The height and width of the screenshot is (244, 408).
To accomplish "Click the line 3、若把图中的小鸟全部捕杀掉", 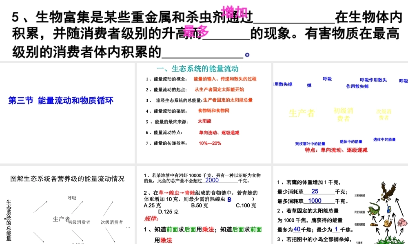I will (314, 240).
